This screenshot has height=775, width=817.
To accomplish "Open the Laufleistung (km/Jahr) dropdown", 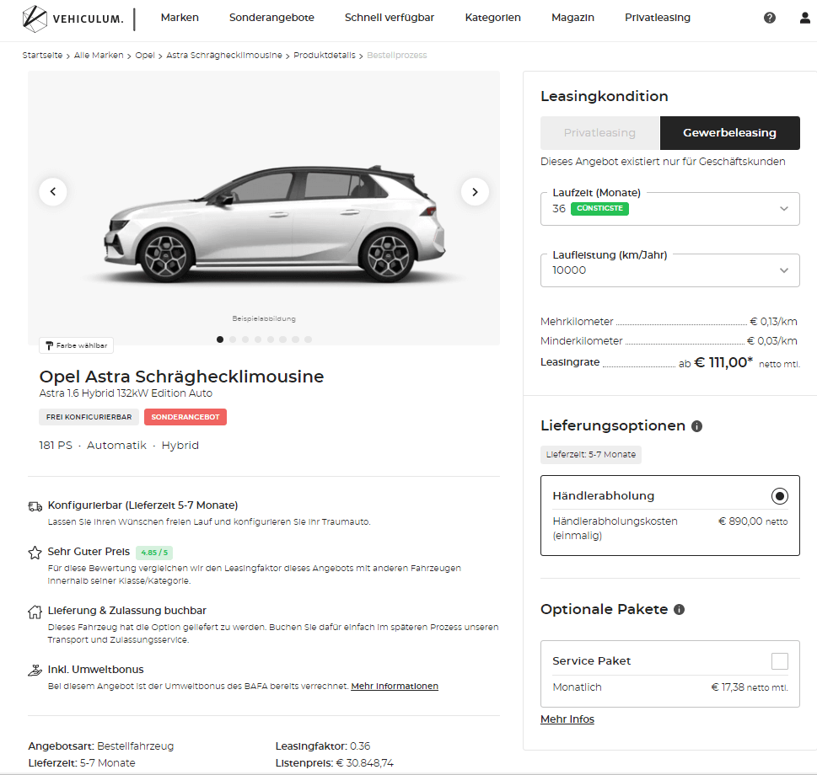I will [x=670, y=270].
